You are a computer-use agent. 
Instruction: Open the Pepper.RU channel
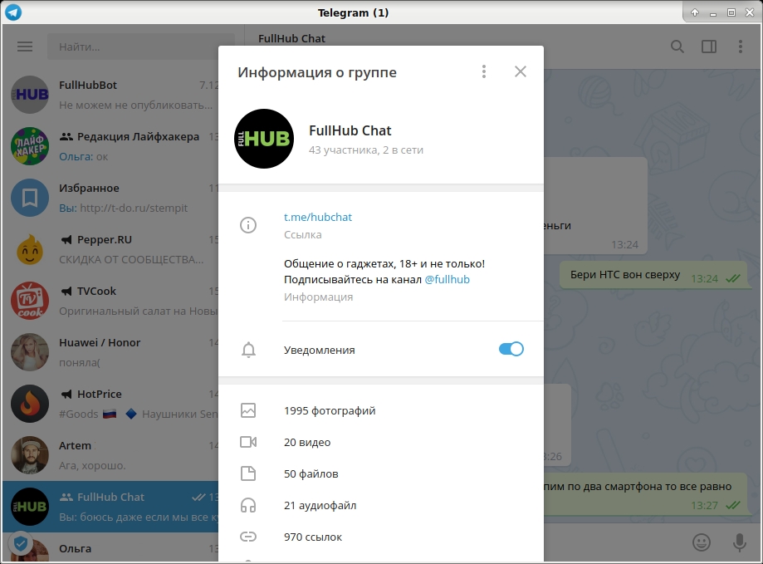111,249
